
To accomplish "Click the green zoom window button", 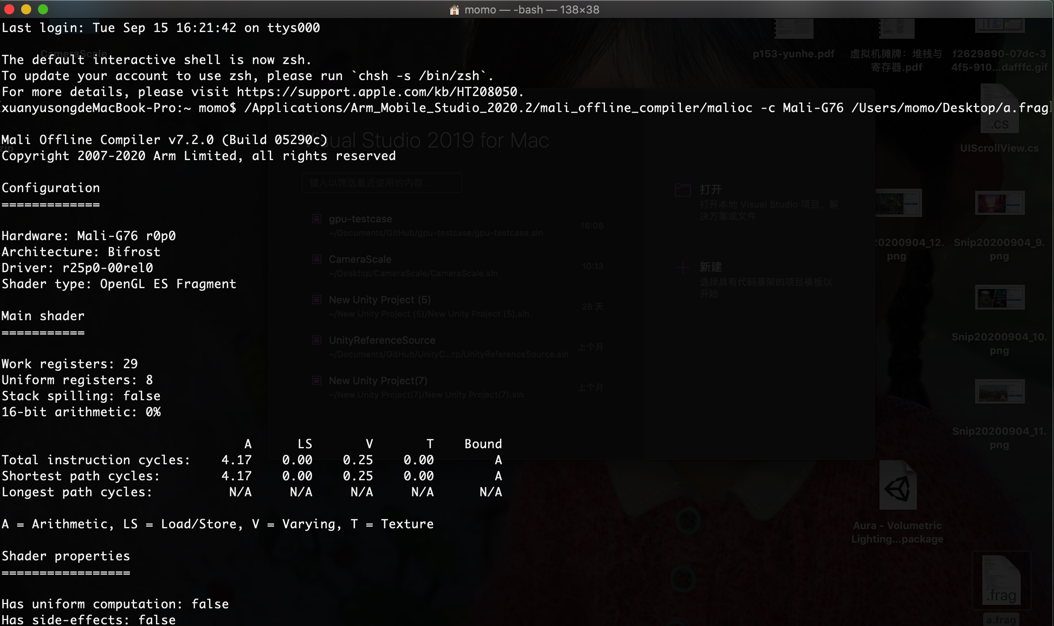I will click(43, 9).
